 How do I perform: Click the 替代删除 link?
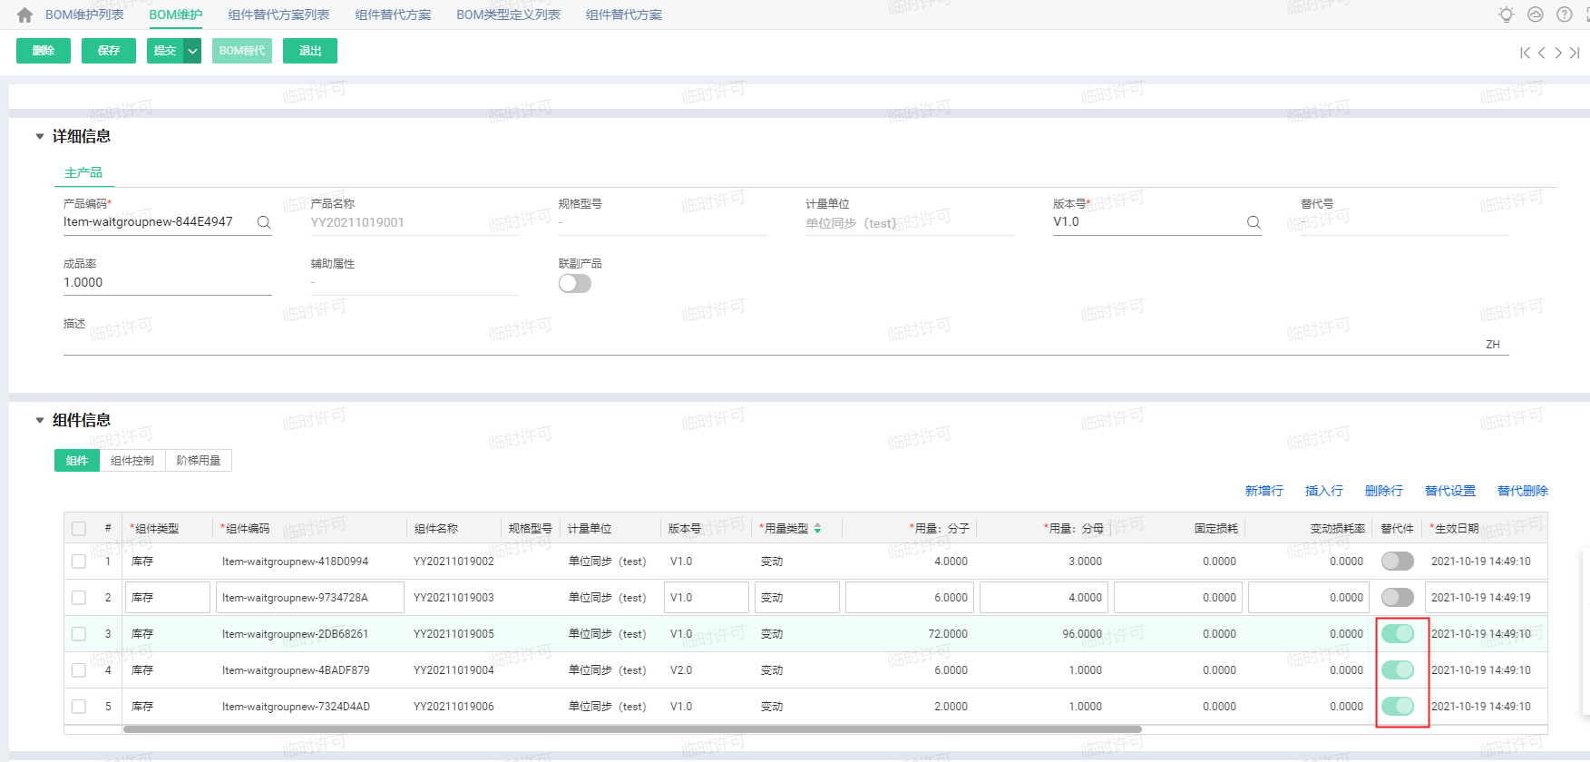[1523, 491]
